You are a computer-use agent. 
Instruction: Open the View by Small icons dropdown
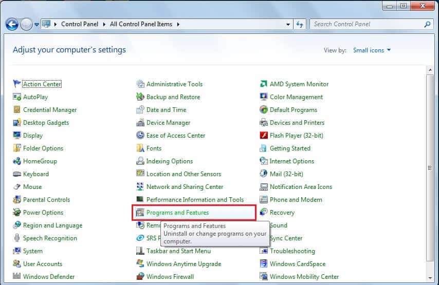[x=372, y=50]
